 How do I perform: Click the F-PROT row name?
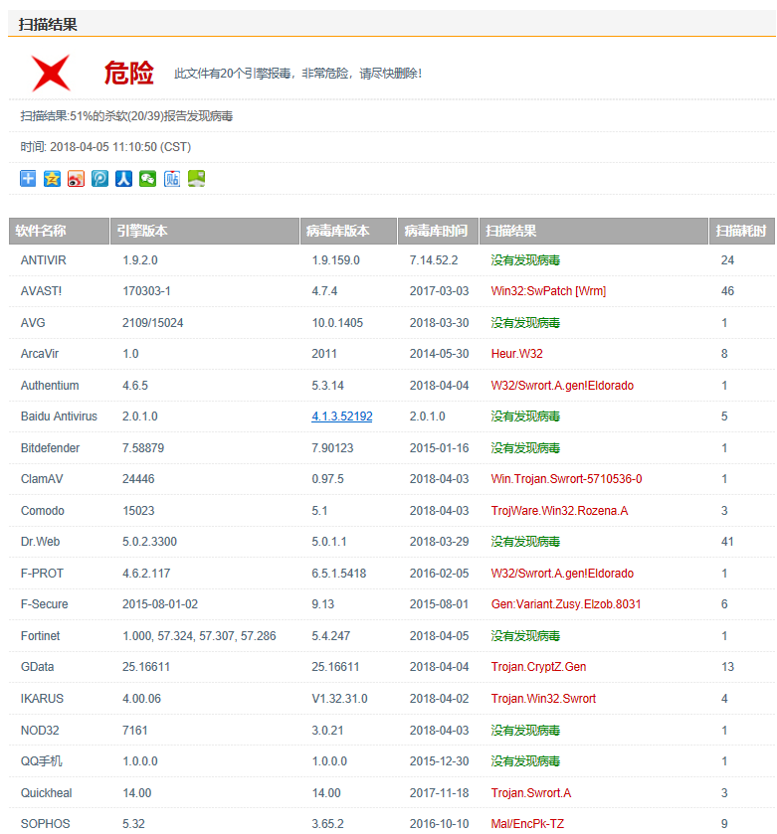(42, 574)
